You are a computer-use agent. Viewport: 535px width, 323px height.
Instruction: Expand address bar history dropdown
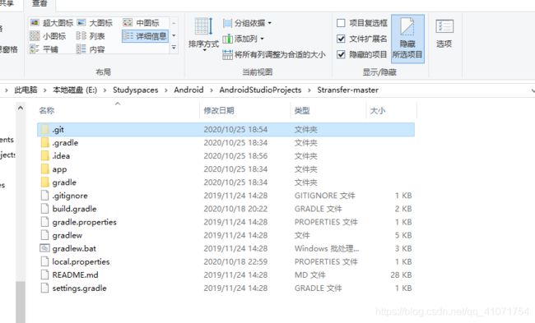[x=533, y=90]
